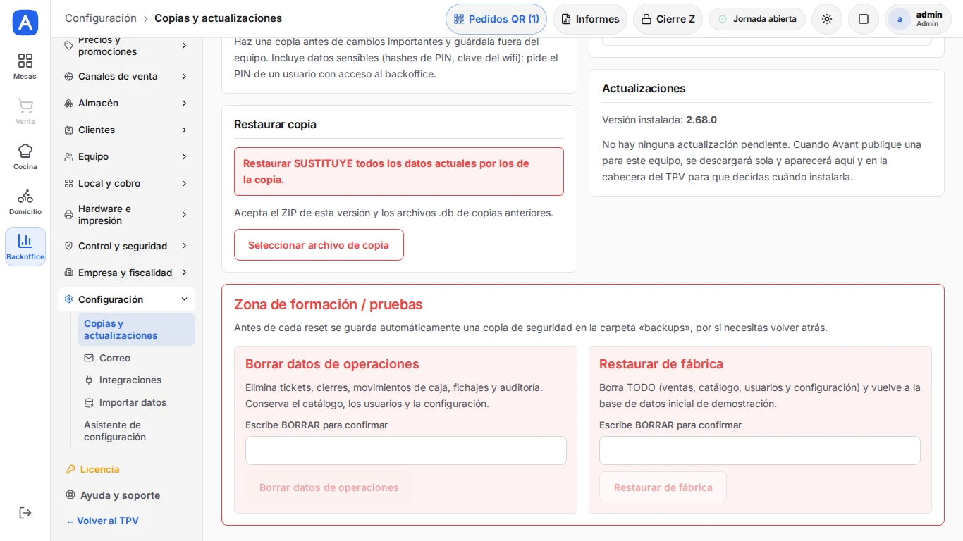The image size is (963, 541).
Task: Open the Licencia menu item
Action: pos(127,469)
